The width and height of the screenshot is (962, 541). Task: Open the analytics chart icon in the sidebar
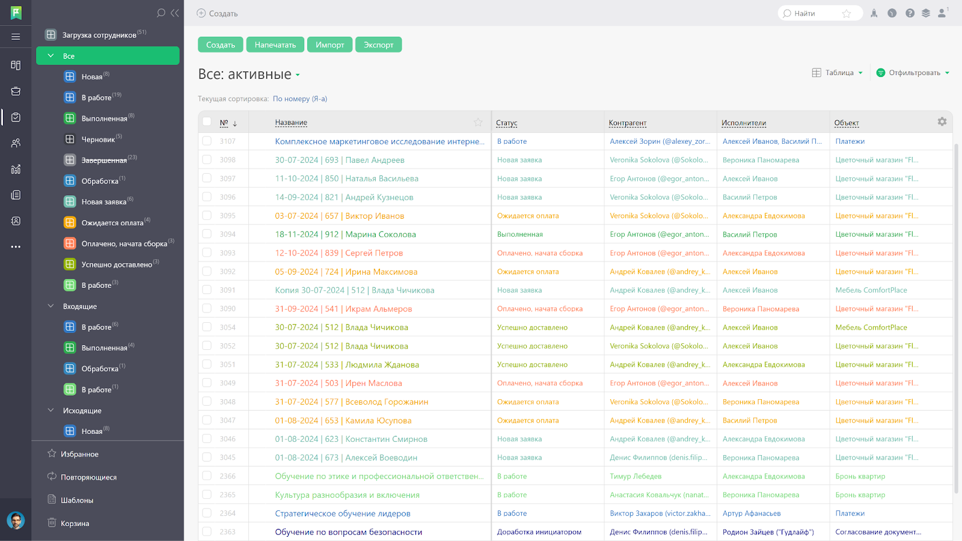16,170
